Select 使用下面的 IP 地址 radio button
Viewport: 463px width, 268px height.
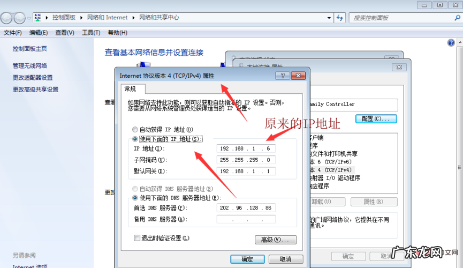pos(135,139)
